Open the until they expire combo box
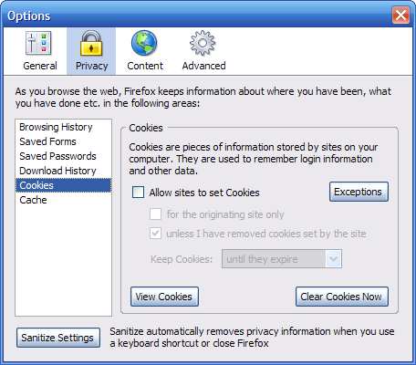This screenshot has height=365, width=416. (x=282, y=259)
